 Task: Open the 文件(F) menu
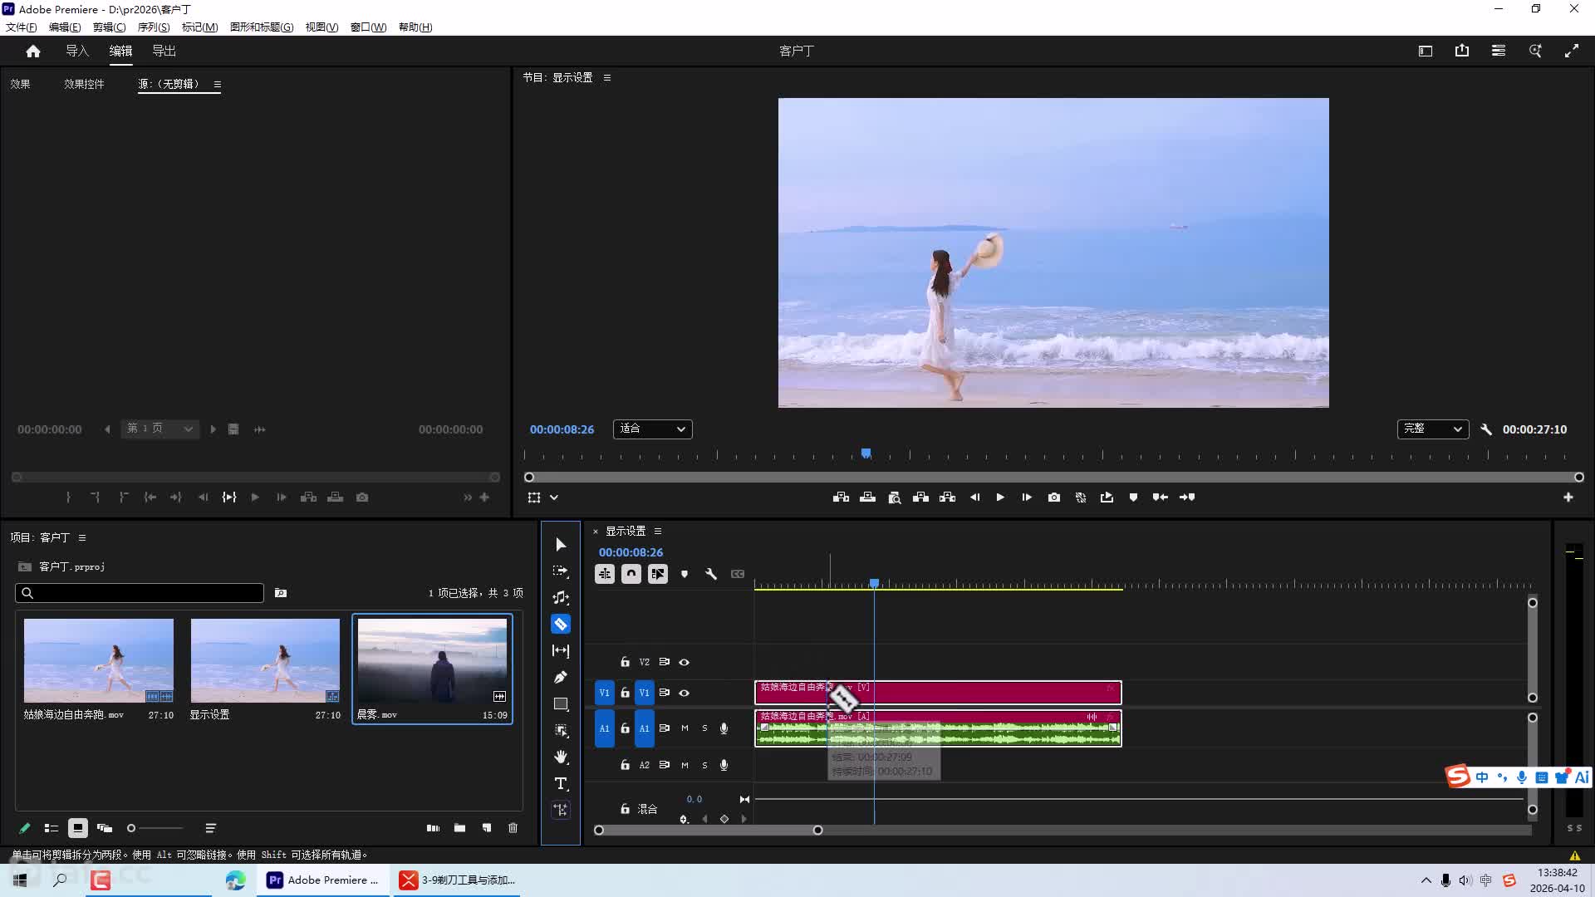click(x=22, y=27)
